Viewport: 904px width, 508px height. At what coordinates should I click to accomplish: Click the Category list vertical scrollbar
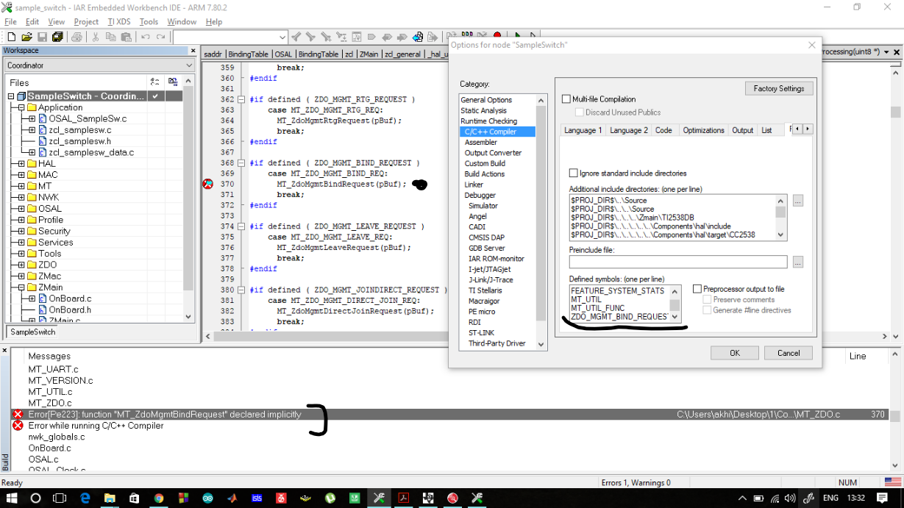[x=541, y=222]
